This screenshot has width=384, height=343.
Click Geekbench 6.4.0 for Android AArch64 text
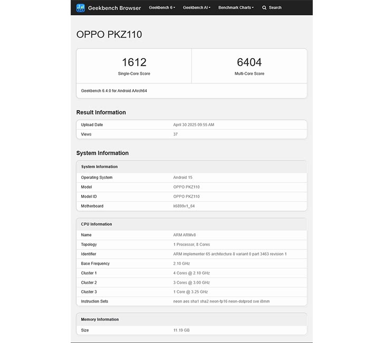tap(114, 91)
